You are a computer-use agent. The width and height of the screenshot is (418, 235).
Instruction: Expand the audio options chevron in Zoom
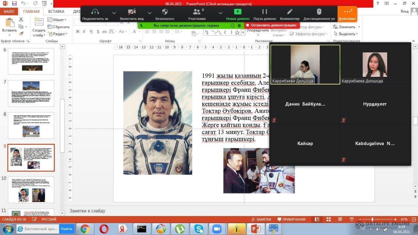pyautogui.click(x=114, y=13)
